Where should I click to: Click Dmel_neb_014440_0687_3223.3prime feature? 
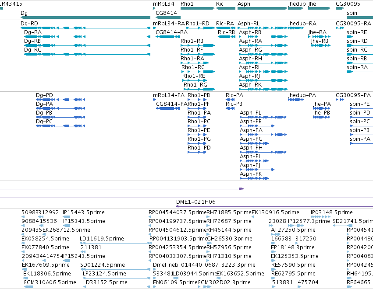[x=154, y=269]
